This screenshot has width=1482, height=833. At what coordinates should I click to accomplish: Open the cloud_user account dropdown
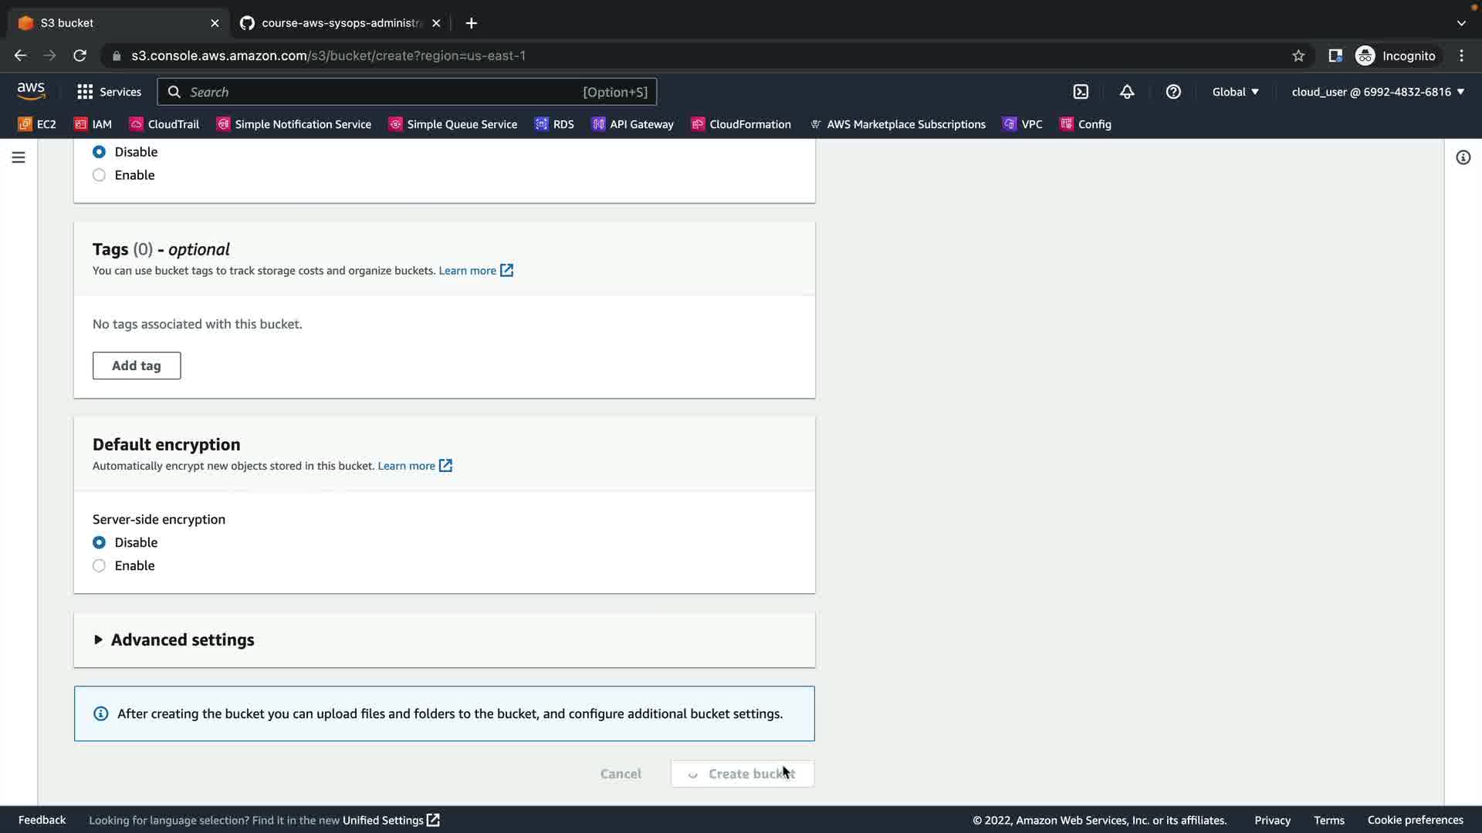tap(1378, 92)
